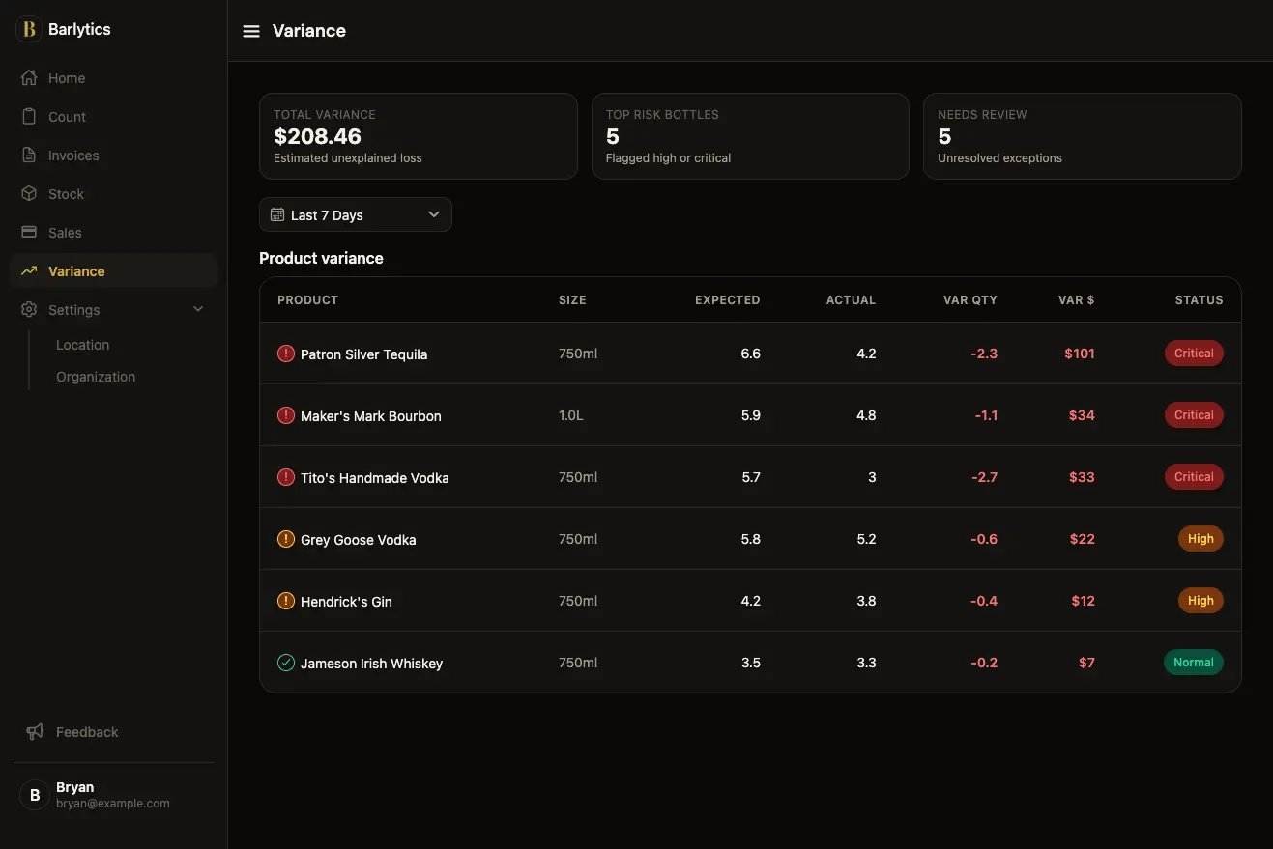Collapse the Settings menu chevron

198,310
